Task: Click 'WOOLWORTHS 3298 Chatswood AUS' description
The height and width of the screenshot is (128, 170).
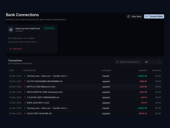Action: click(x=45, y=92)
